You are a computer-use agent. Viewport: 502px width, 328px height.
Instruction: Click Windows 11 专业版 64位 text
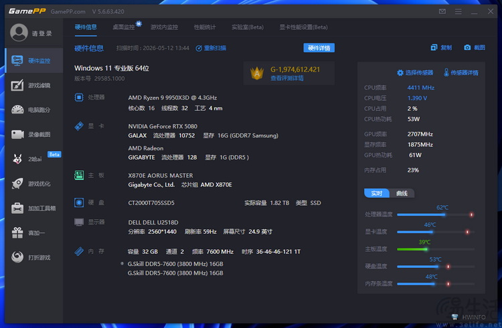point(112,68)
